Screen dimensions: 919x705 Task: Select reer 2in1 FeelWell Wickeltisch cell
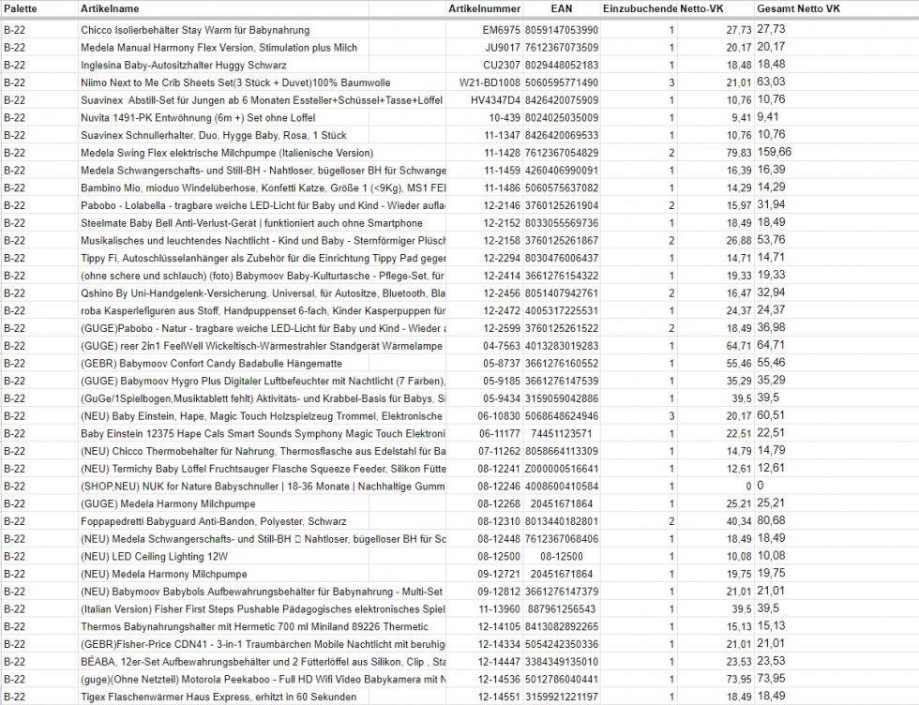[262, 346]
